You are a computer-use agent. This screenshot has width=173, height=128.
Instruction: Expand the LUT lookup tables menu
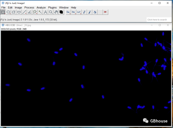[79, 12]
